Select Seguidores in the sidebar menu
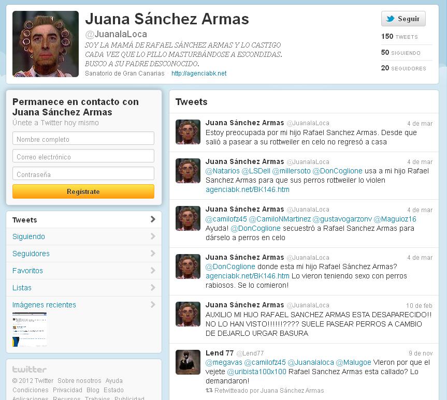The width and height of the screenshot is (447, 400). pyautogui.click(x=84, y=254)
